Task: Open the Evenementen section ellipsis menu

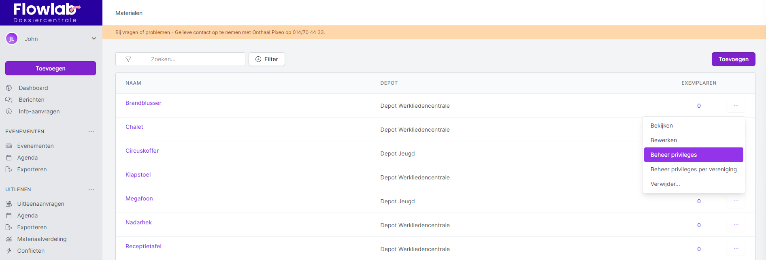Action: (x=91, y=132)
